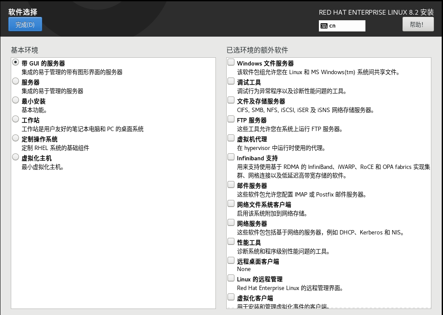Tick the 远程桌面客户端 checkbox
Screen dimensions: 443x315
tap(231, 260)
